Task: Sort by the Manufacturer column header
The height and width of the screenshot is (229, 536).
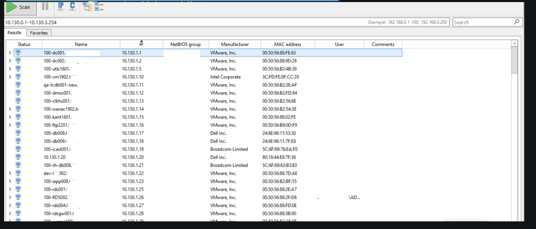Action: [x=235, y=44]
